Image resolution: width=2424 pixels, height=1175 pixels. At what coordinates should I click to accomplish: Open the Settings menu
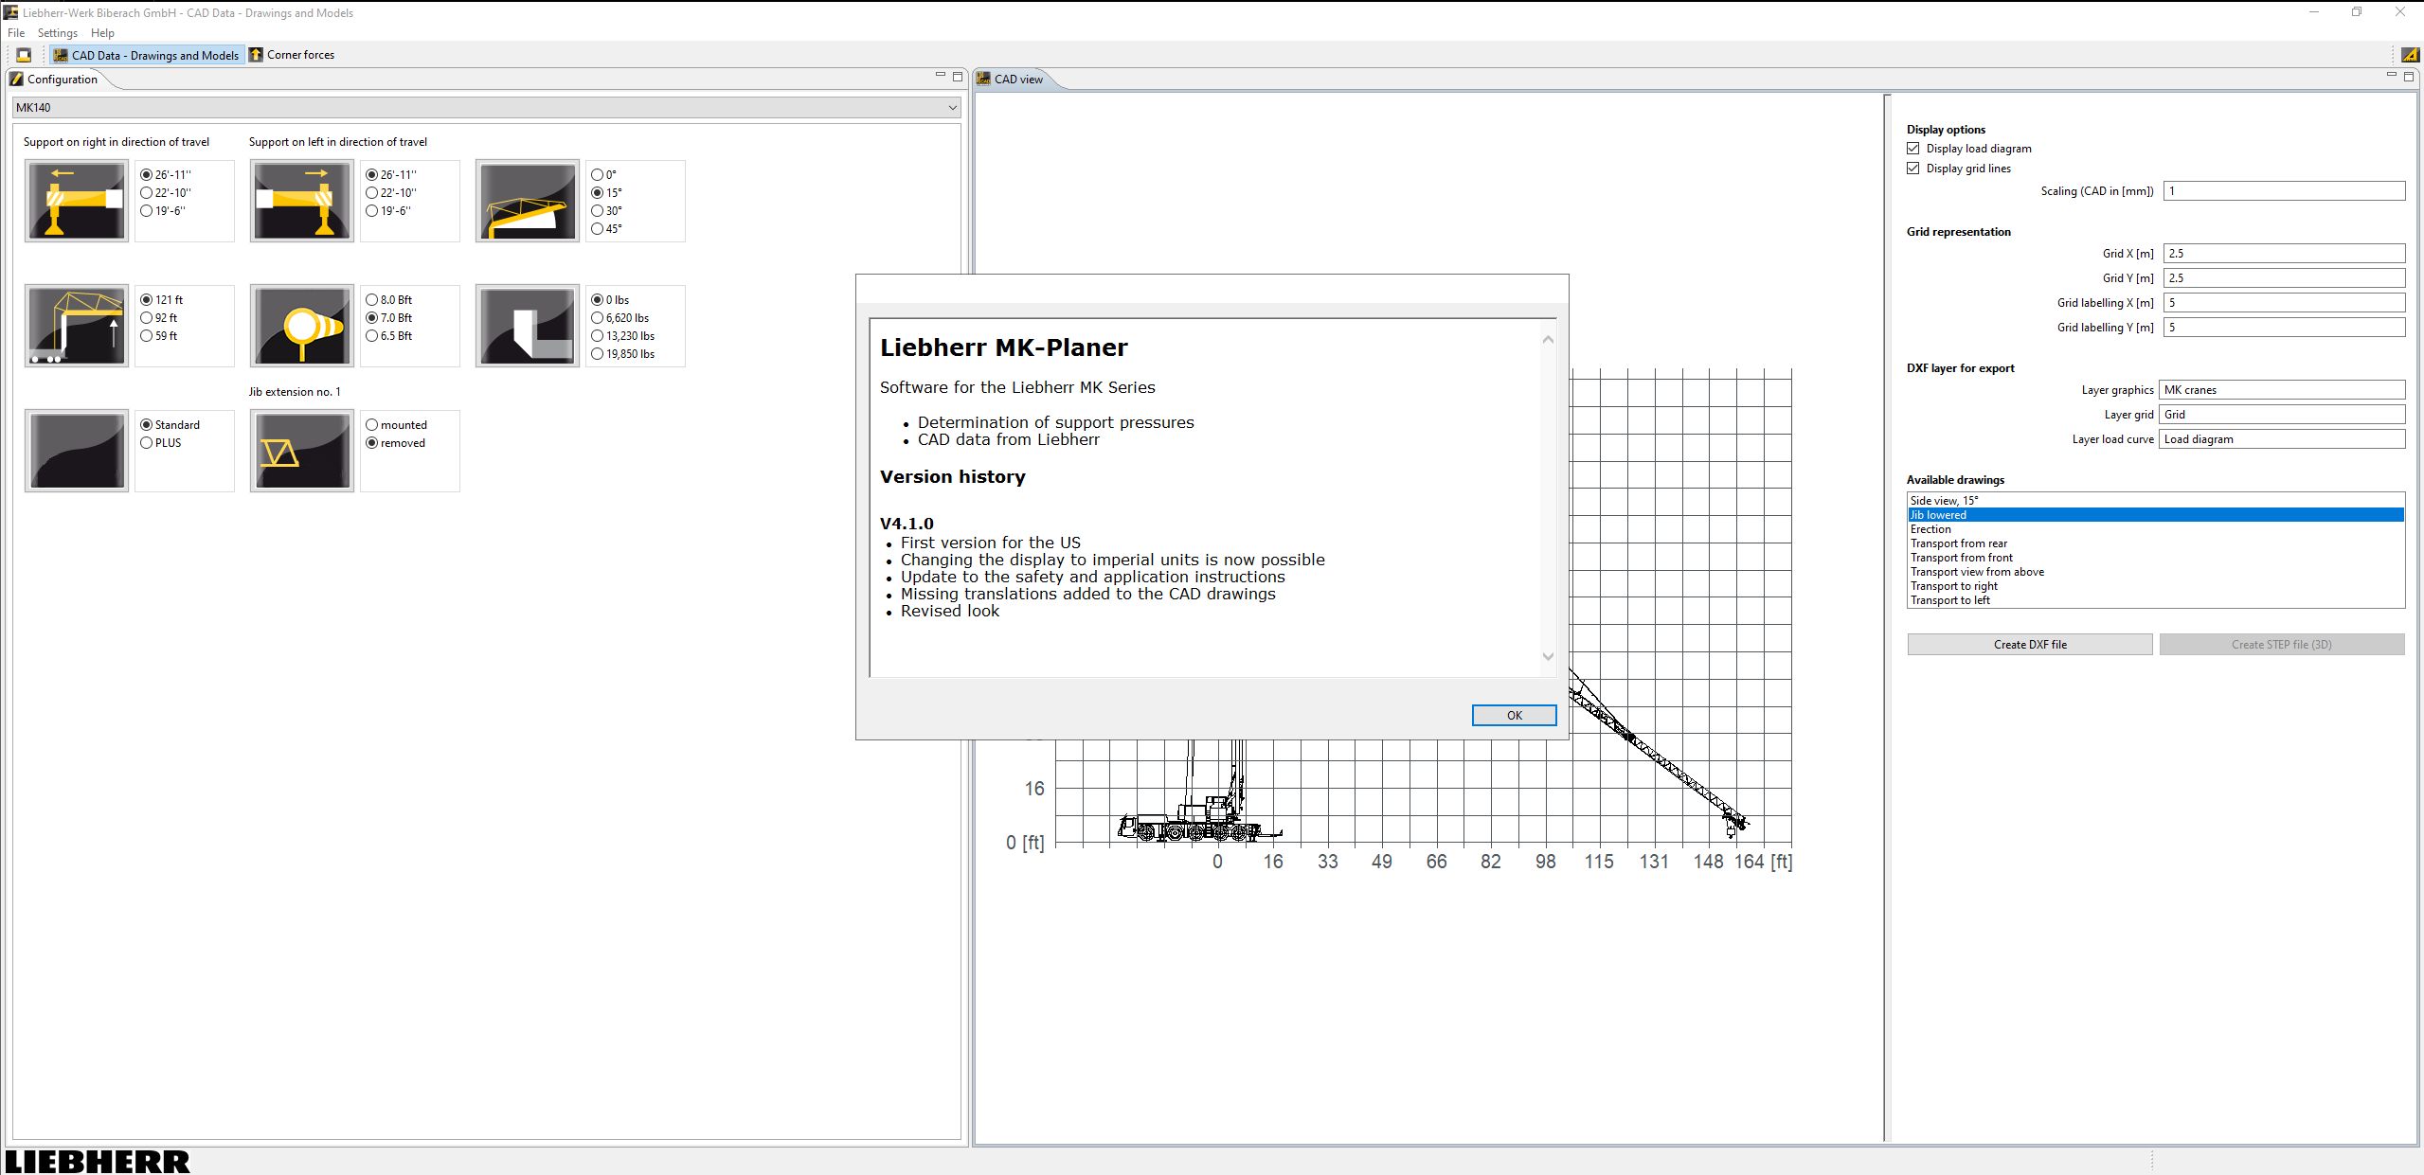[x=57, y=32]
